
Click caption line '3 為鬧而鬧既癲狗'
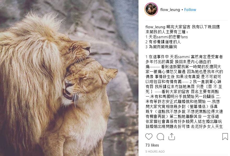click(161, 47)
